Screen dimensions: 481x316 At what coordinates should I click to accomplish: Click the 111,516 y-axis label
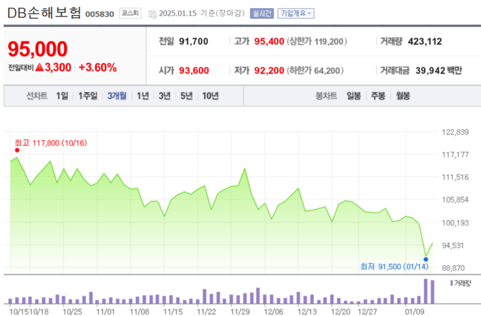pos(455,177)
